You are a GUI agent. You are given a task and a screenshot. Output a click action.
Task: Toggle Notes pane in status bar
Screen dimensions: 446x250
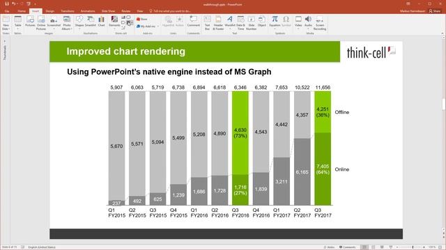(x=329, y=247)
